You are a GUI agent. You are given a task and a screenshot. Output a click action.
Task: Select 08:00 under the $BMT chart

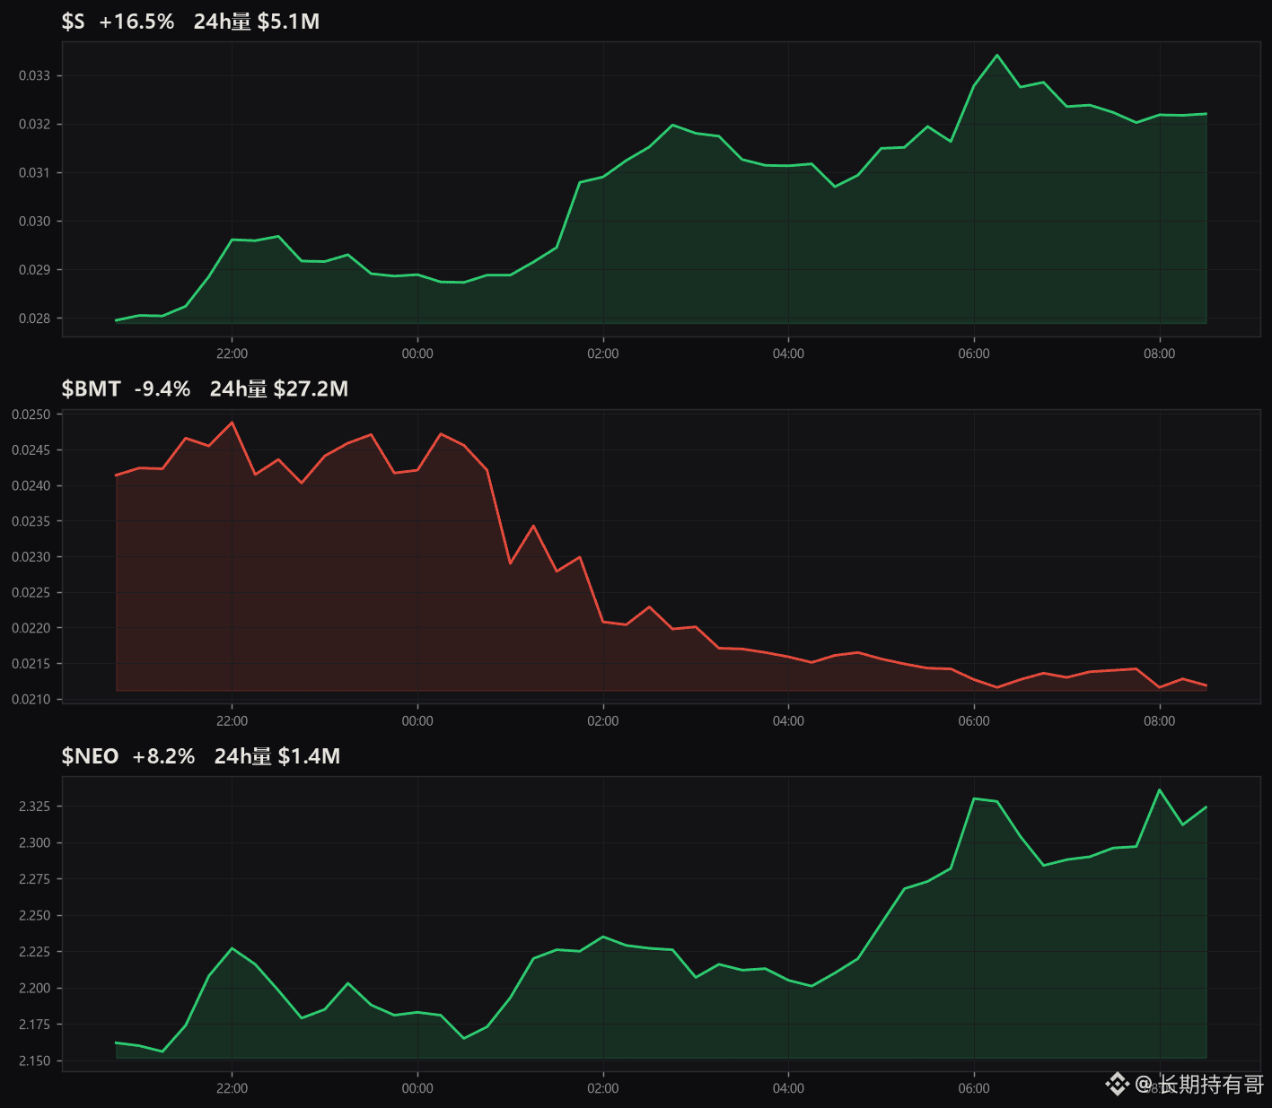point(1160,721)
